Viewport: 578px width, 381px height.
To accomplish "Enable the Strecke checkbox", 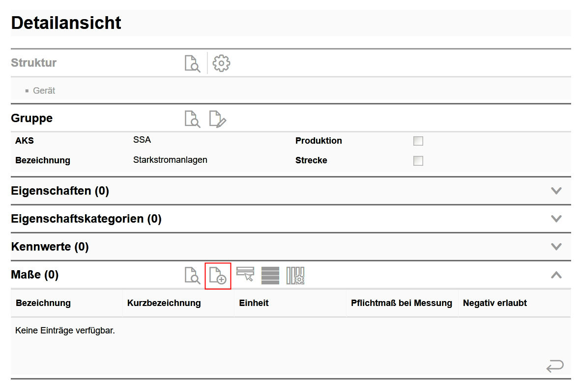I will [x=418, y=160].
